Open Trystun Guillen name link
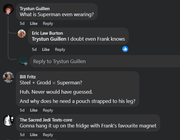This screenshot has width=180, height=140. (x=34, y=8)
